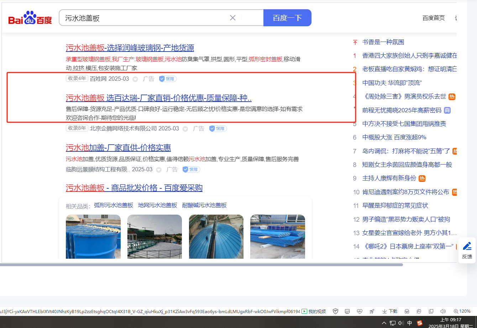Select the 弧形污水池盖板 category

pos(114,205)
